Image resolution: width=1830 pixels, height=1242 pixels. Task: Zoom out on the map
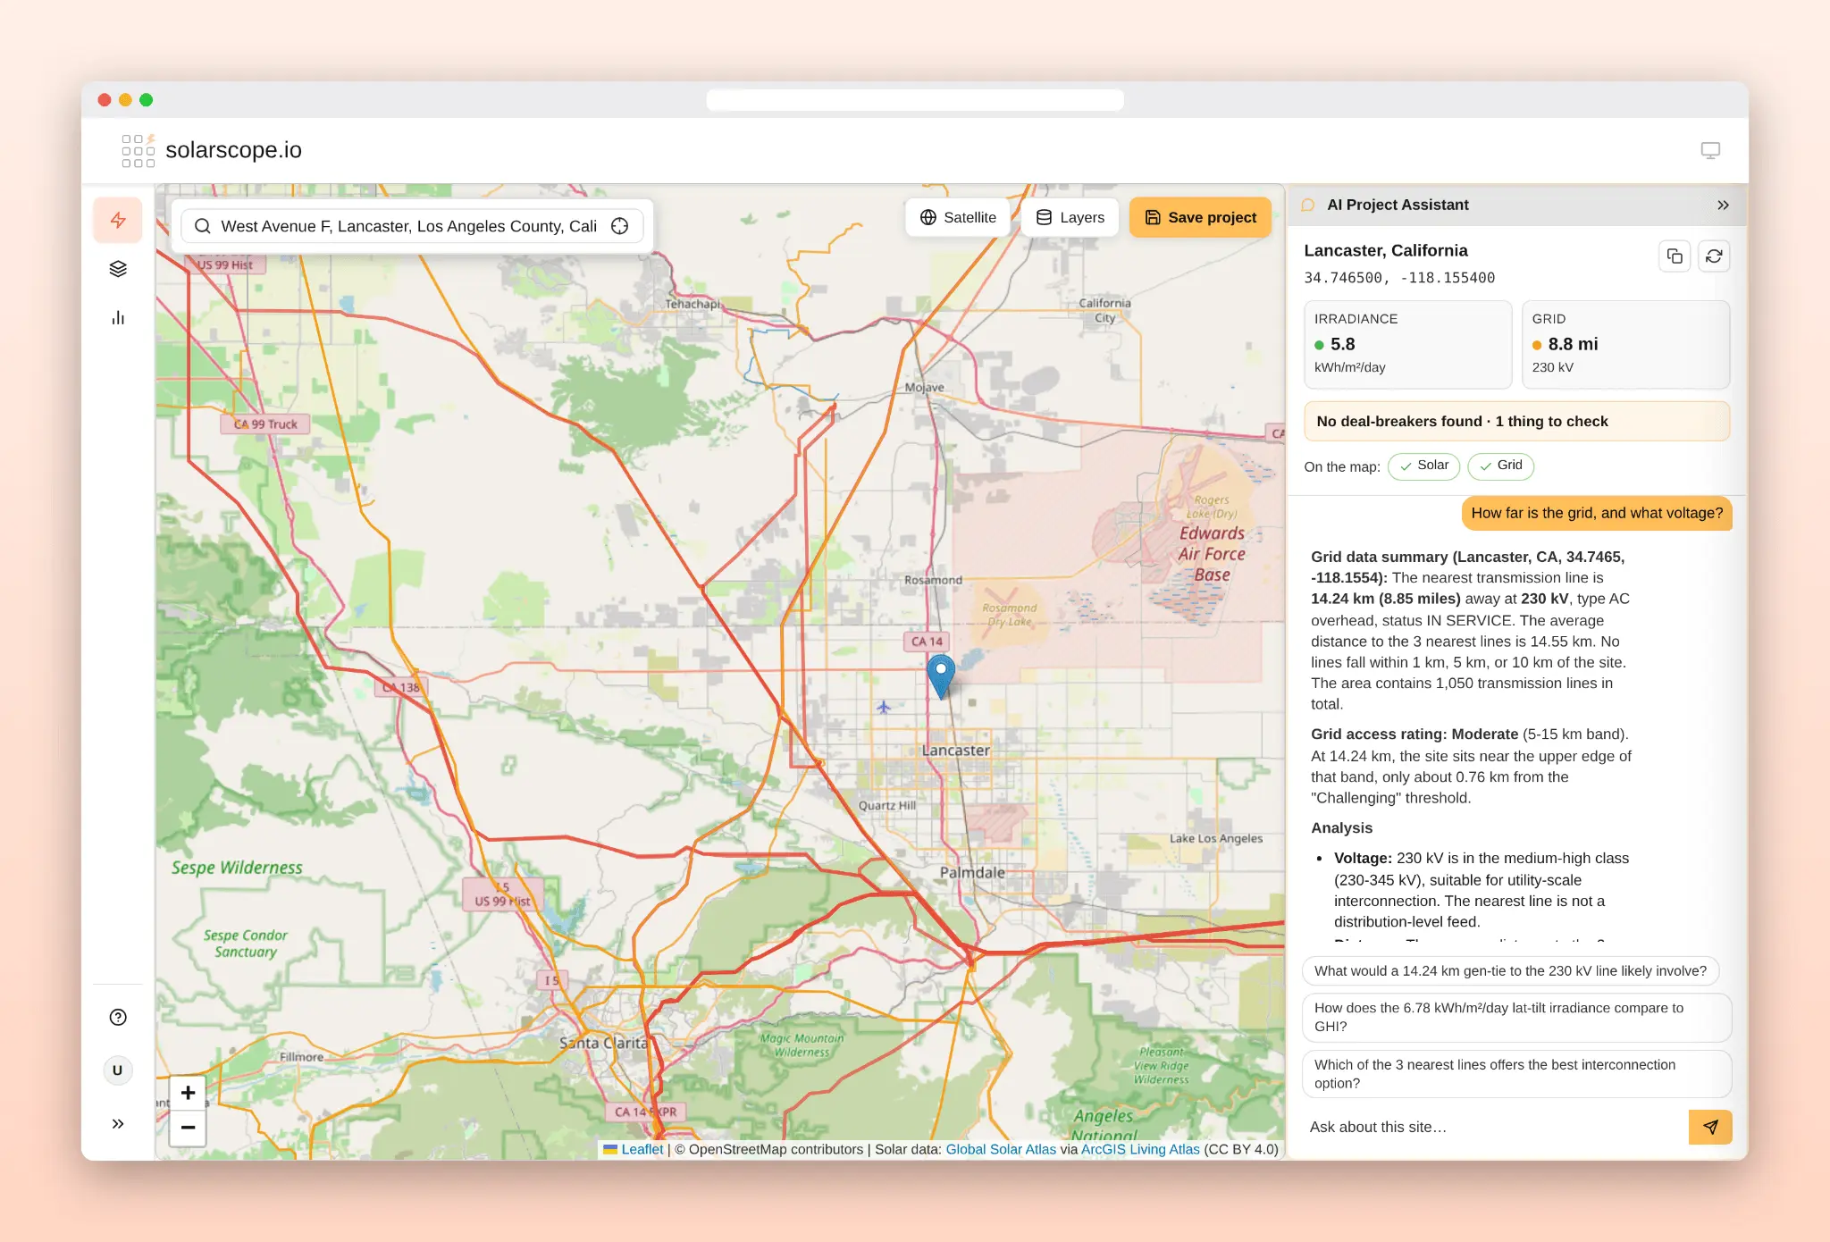point(188,1128)
